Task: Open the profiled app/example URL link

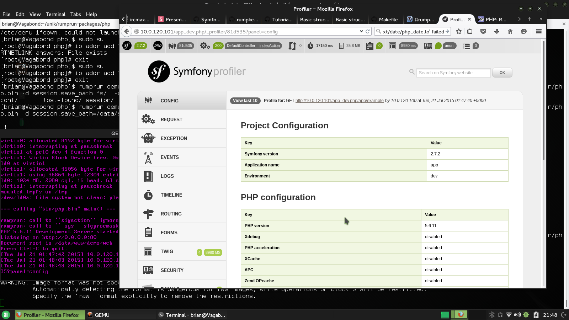Action: 339,101
